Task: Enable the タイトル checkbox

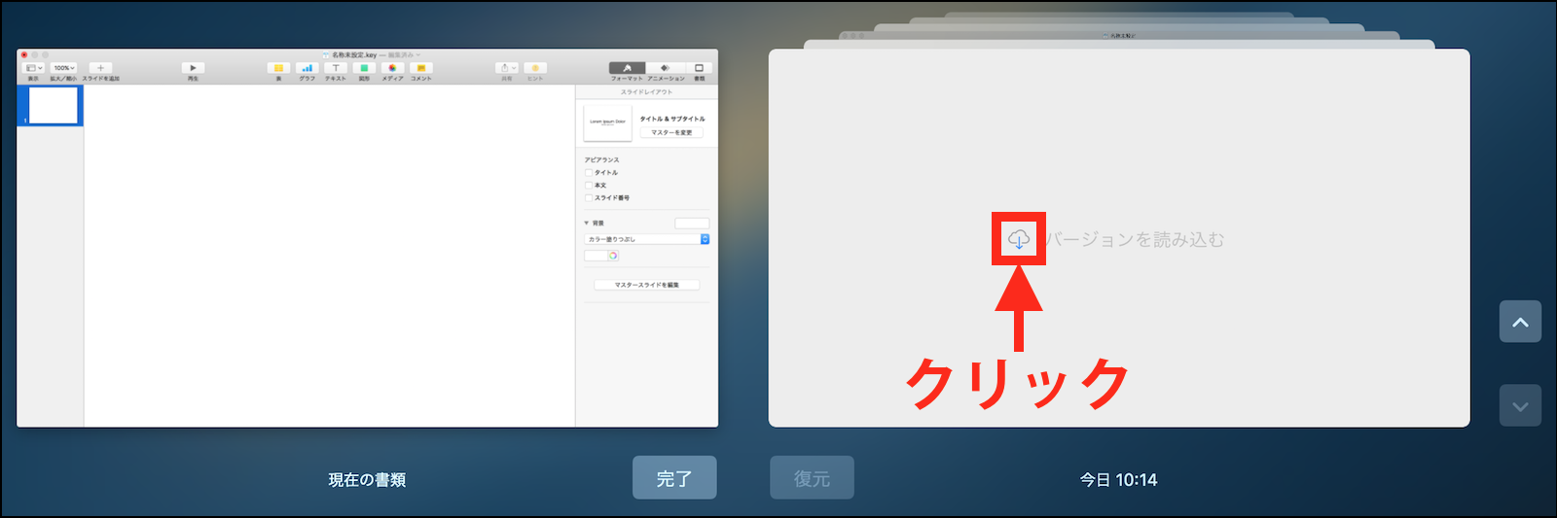Action: 589,173
